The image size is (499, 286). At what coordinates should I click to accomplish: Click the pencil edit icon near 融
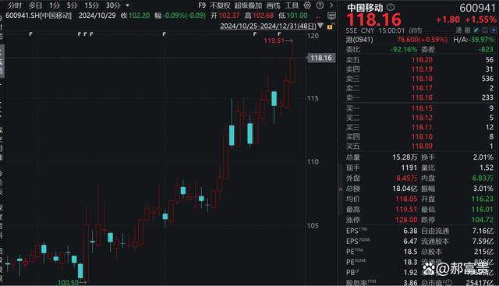tap(476, 30)
